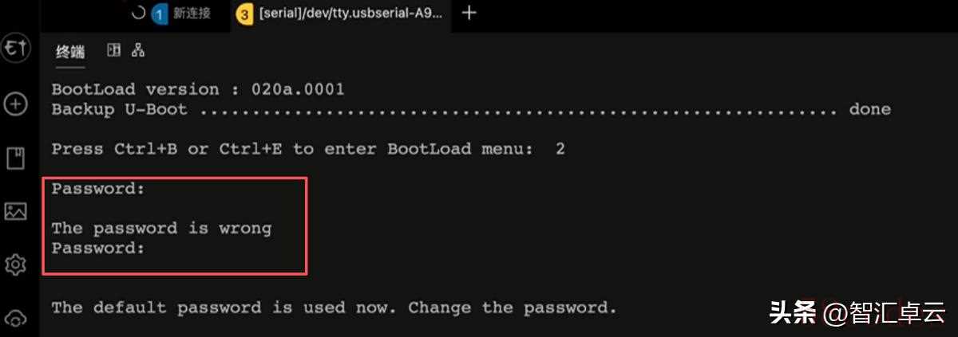This screenshot has height=337, width=958.
Task: Click the loading spinner icon left of 新连接
Action: [x=138, y=14]
